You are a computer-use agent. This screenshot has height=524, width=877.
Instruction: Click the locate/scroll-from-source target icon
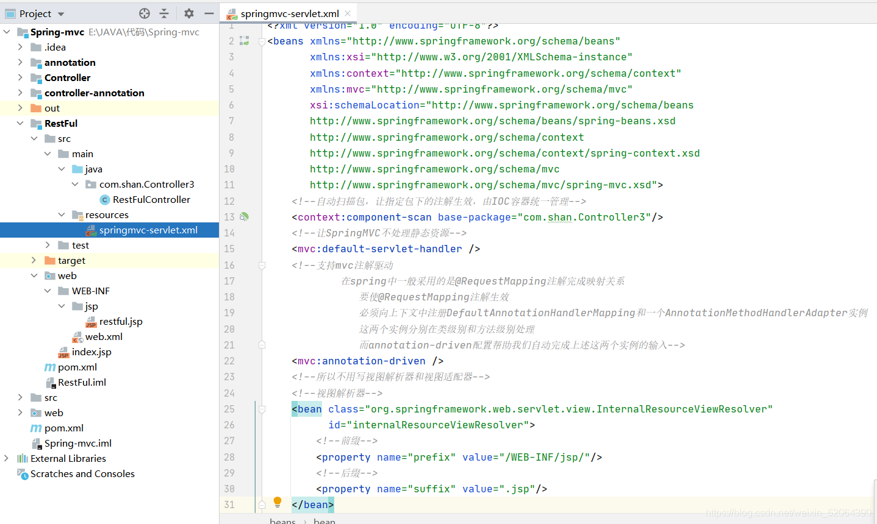tap(145, 13)
